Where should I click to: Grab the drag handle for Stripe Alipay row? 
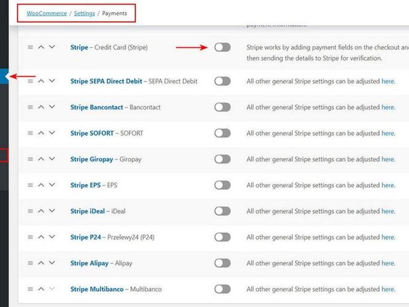pyautogui.click(x=30, y=263)
